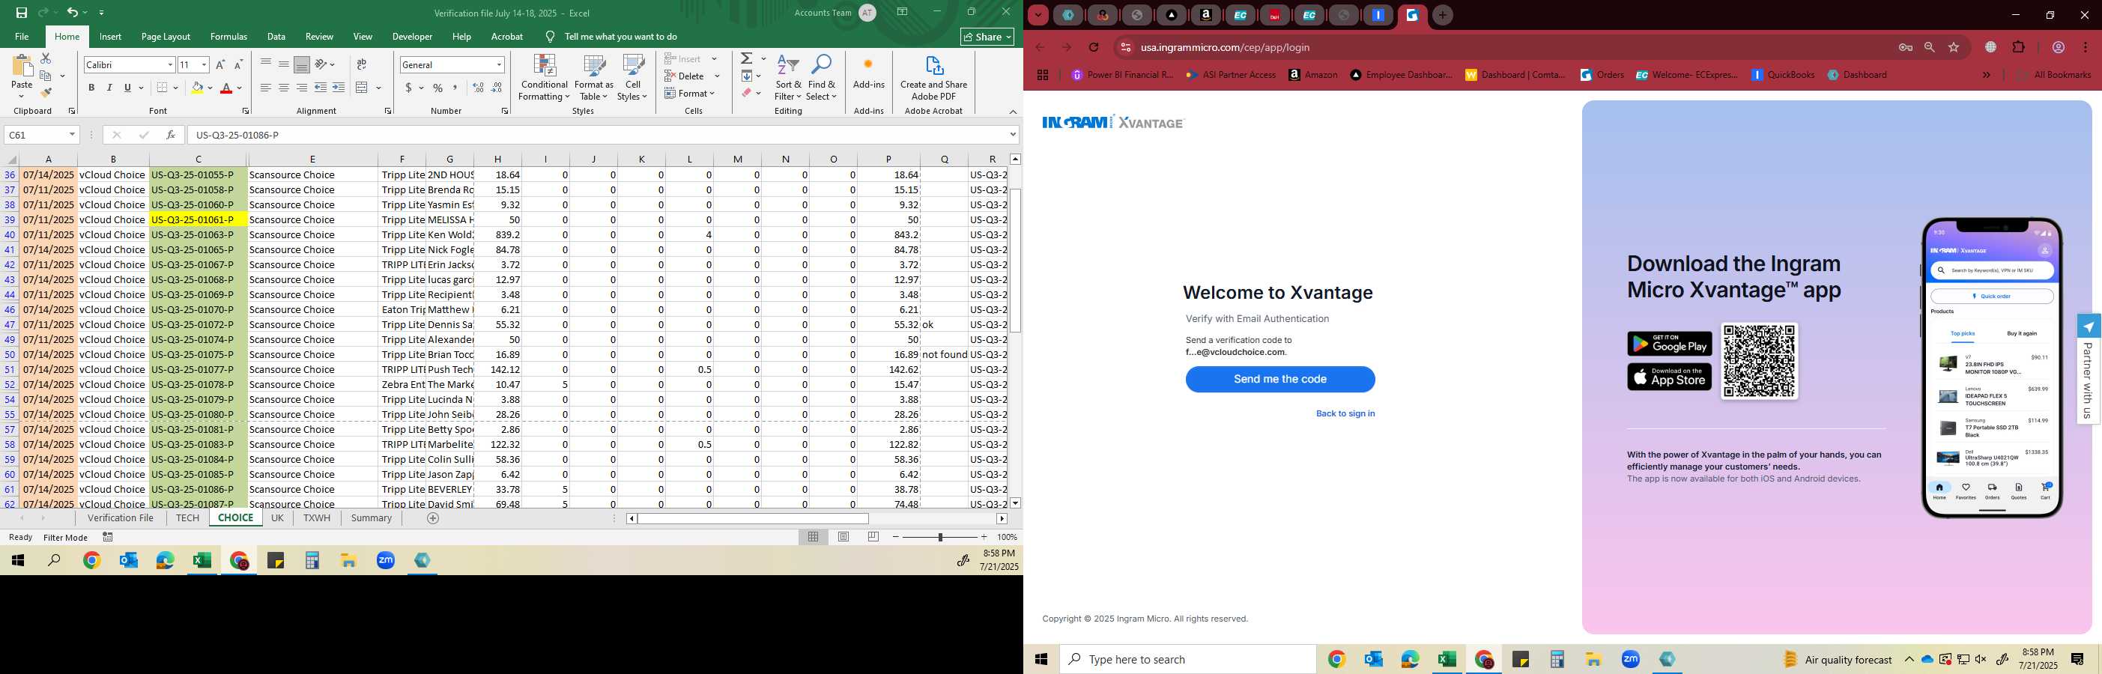Screen dimensions: 2102x674
Task: Toggle Wrap Text in Alignment group
Action: click(x=362, y=64)
